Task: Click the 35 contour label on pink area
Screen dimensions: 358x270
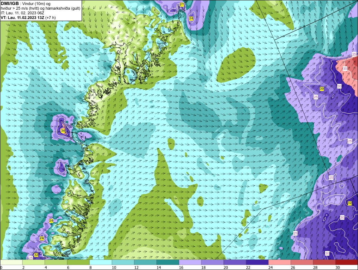Action: [345, 68]
